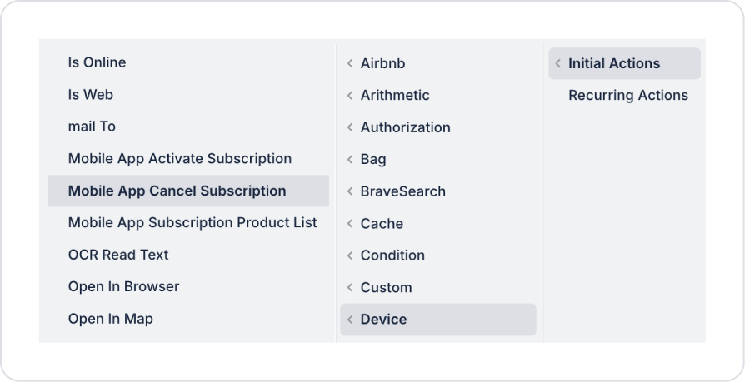Click the chevron left of Condition
745x382 pixels.
(x=350, y=255)
